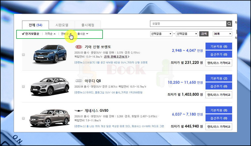Viewport: 251px width, 146px height.
Task: Click 최저가 월 445,940 원 text
Action: 187,126
